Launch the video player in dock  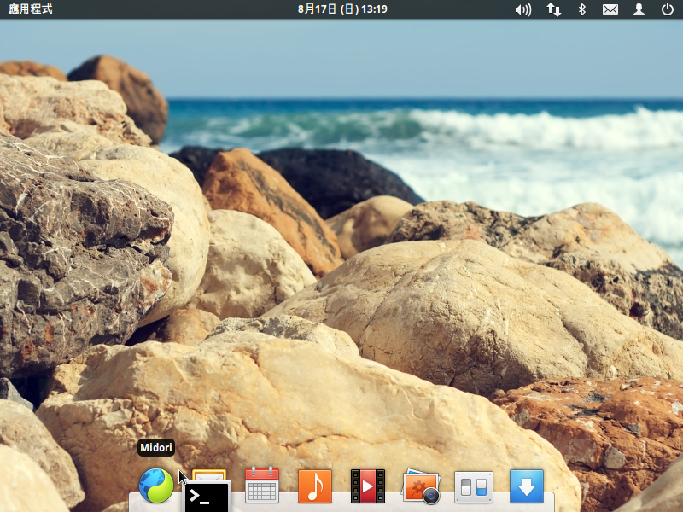368,486
